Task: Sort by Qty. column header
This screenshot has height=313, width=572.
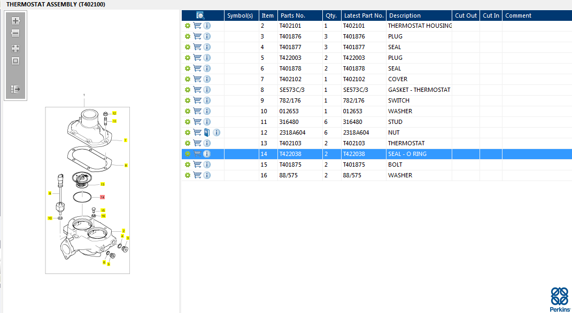Action: tap(332, 15)
